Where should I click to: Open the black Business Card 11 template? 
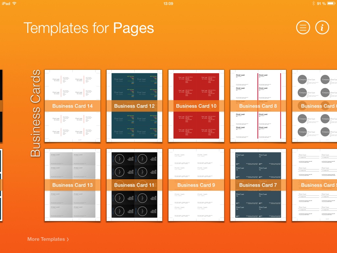[x=134, y=185]
